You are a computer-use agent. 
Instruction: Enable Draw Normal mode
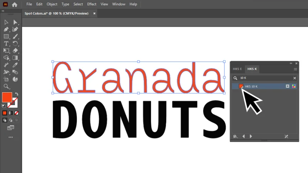[5, 120]
